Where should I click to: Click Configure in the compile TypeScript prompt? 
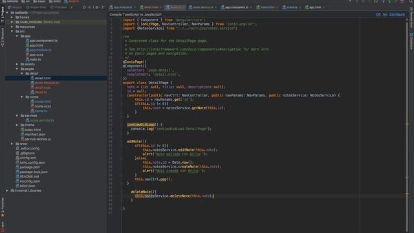click(x=397, y=14)
